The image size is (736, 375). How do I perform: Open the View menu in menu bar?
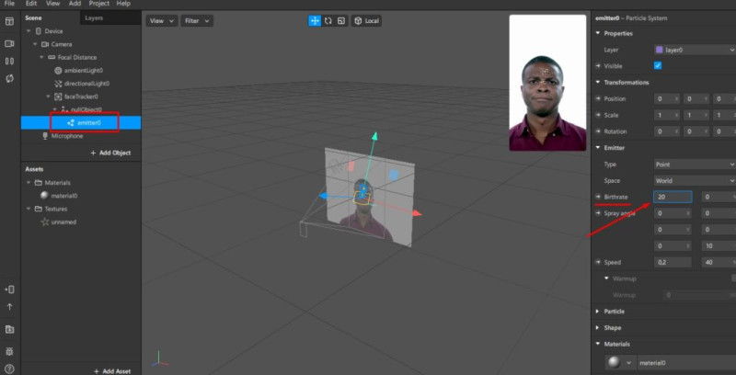pos(53,4)
